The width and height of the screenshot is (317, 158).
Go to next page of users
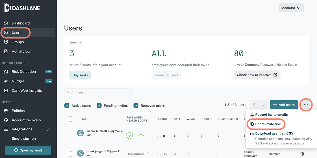tap(263, 105)
